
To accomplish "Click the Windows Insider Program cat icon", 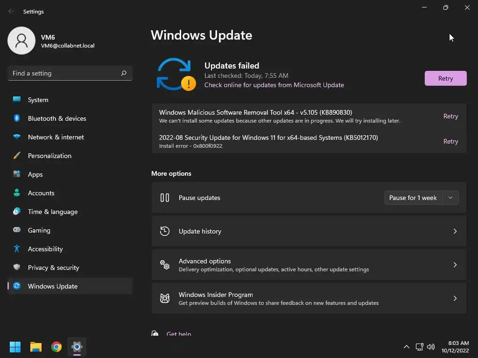I will (x=165, y=298).
